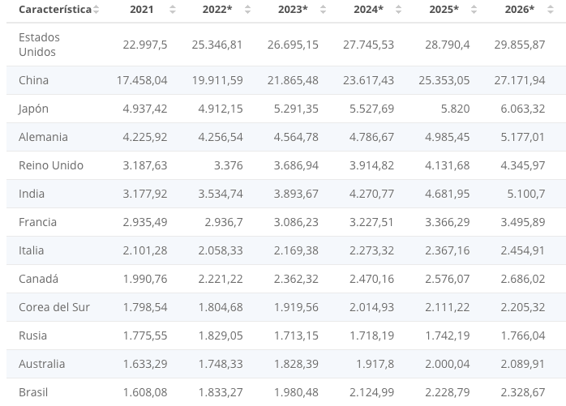Click the value 22.997,5 for Estados Unidos
Viewport: 566px width, 406px height.
[x=145, y=45]
